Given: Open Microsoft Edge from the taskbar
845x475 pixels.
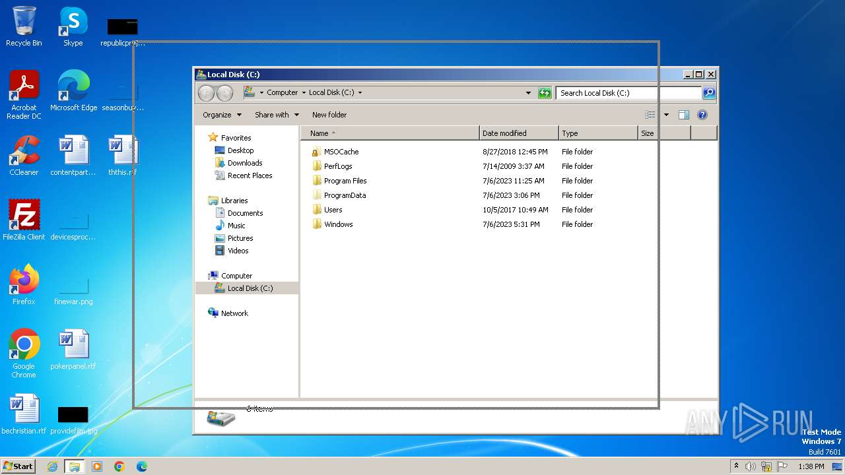Looking at the screenshot, I should pos(142,466).
